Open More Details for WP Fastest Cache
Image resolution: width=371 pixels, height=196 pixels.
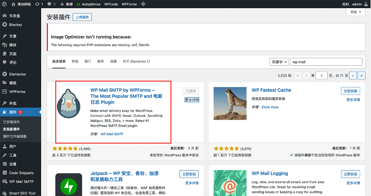pos(353,100)
